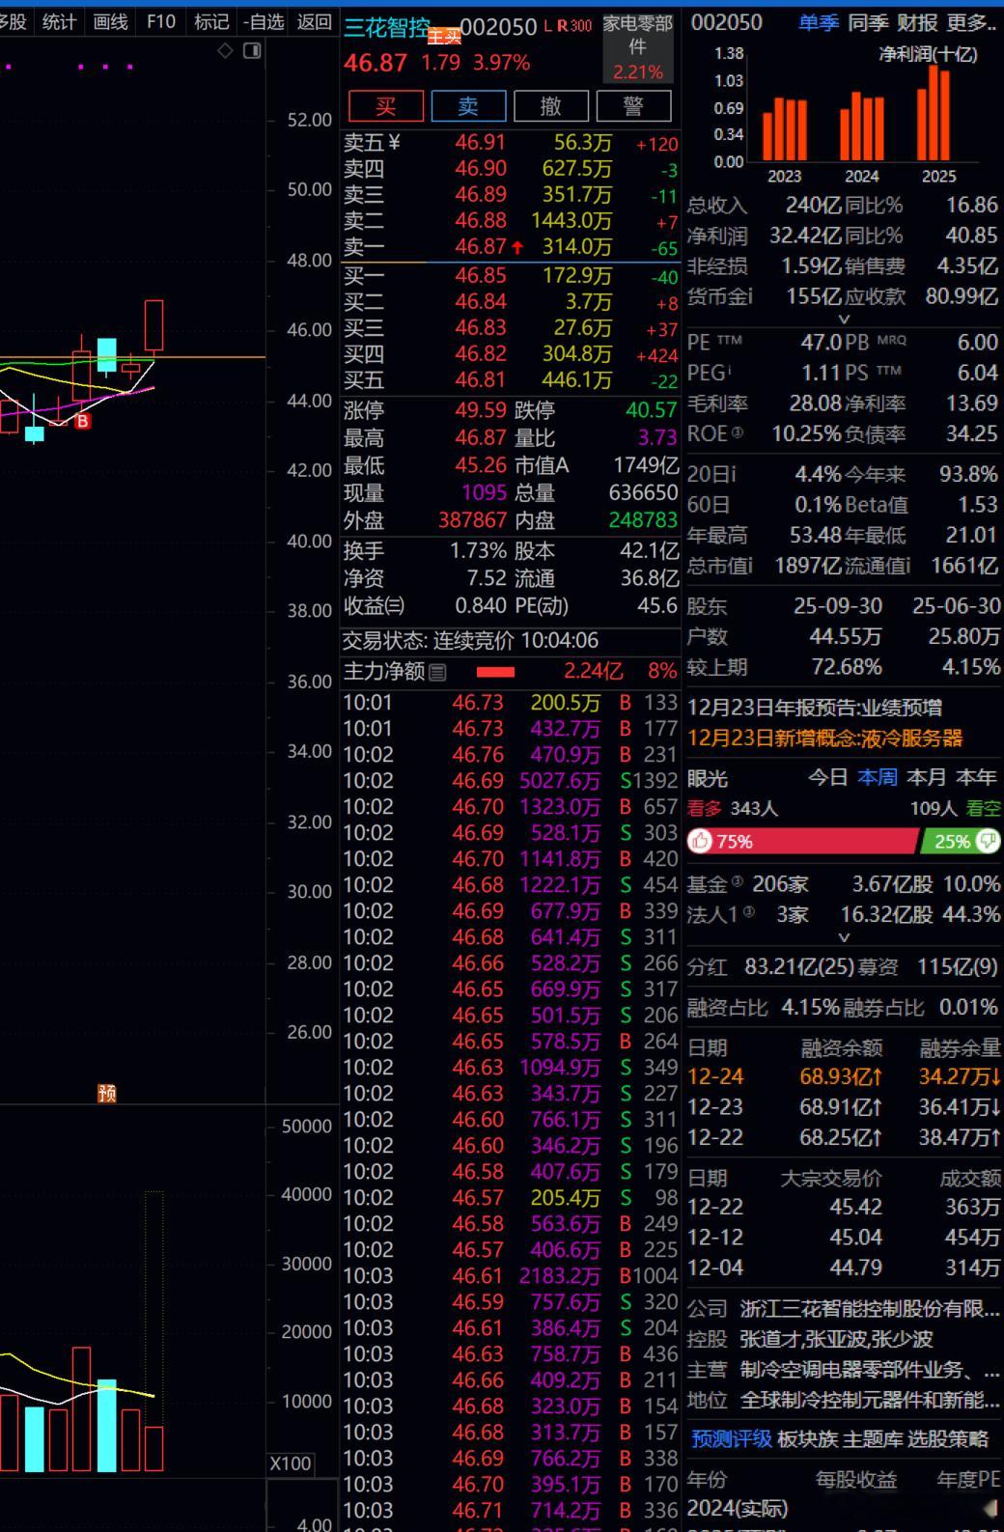
Task: Click the red up arrow beside 卖一 price
Action: tap(517, 248)
